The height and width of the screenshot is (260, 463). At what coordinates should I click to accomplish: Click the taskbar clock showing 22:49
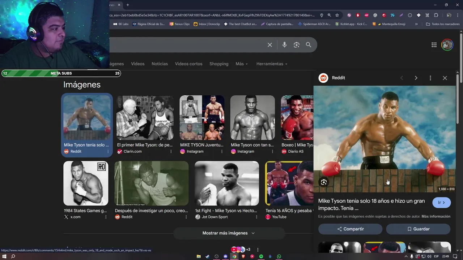445,256
